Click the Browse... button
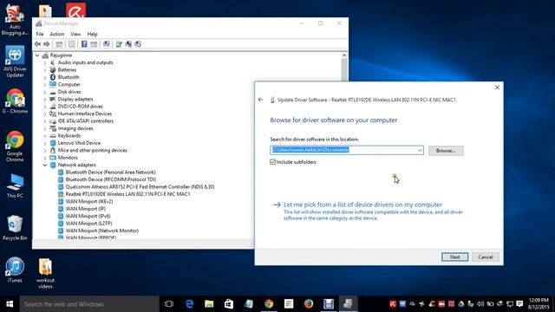 446,150
